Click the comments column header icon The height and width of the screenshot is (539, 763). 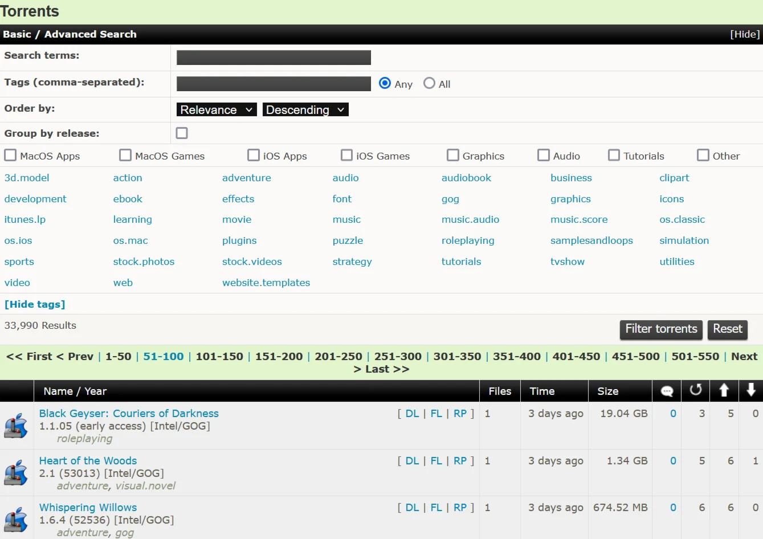click(x=667, y=391)
